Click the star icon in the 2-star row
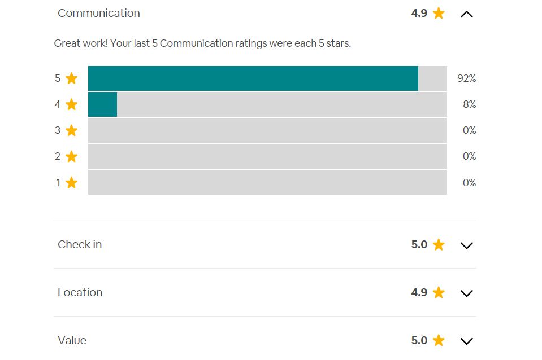 [71, 156]
